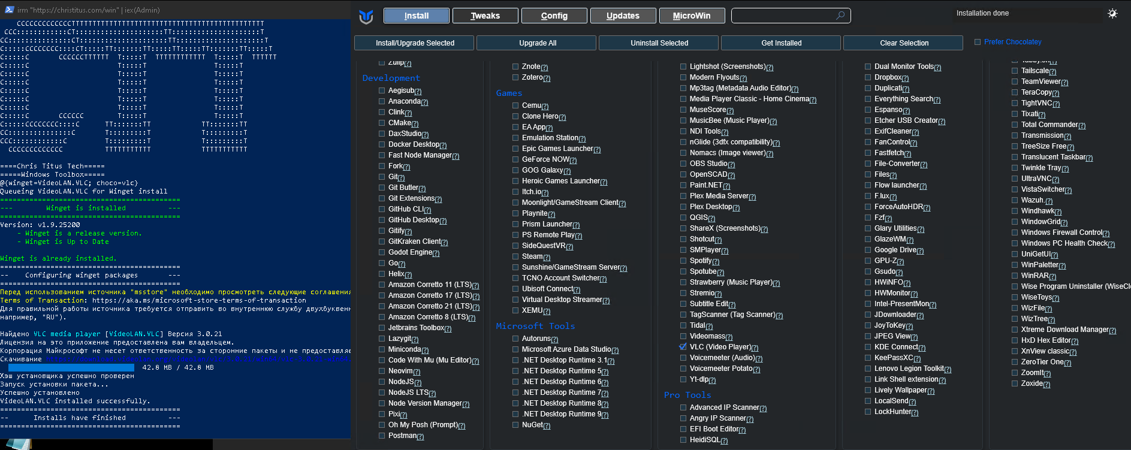Viewport: 1131px width, 450px height.
Task: Click the PowerShell console title bar
Action: (x=175, y=10)
